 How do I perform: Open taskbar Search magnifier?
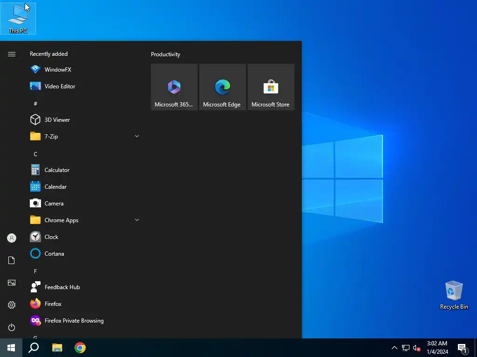coord(34,348)
